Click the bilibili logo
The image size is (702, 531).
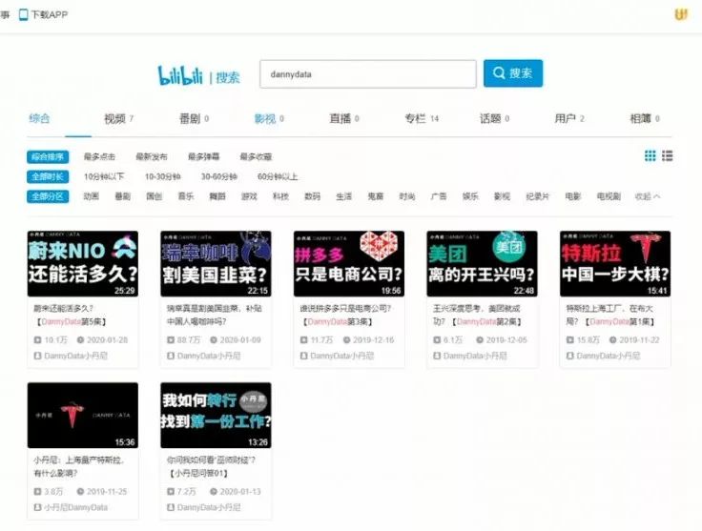point(180,75)
